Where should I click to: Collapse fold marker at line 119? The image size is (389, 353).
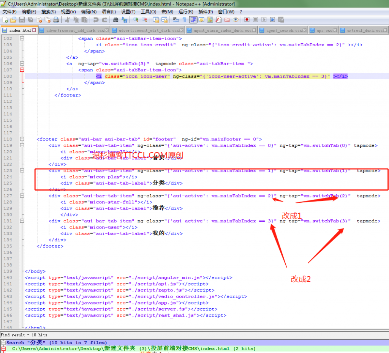(x=22, y=145)
